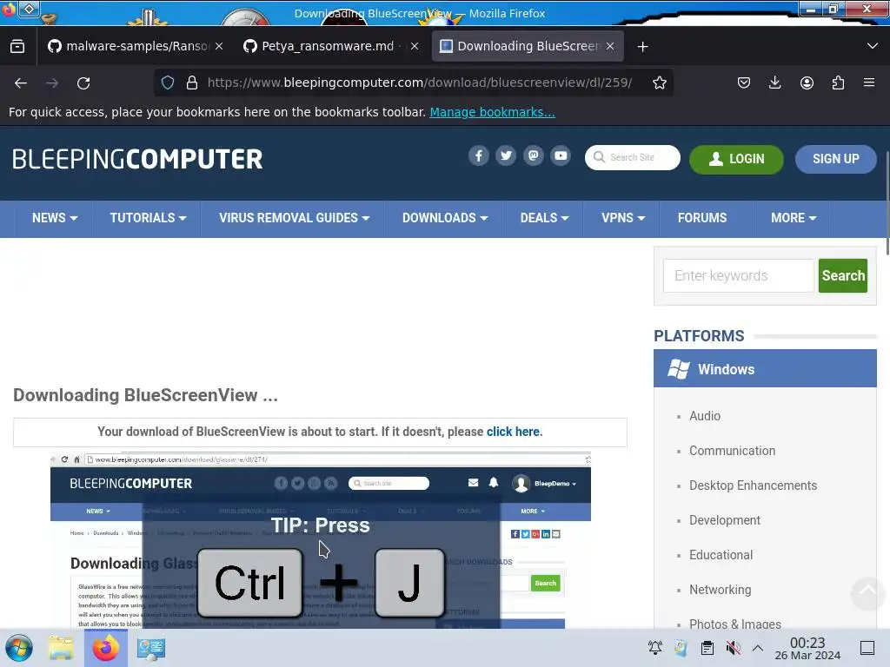Open Desktop Enhancements category

[753, 485]
